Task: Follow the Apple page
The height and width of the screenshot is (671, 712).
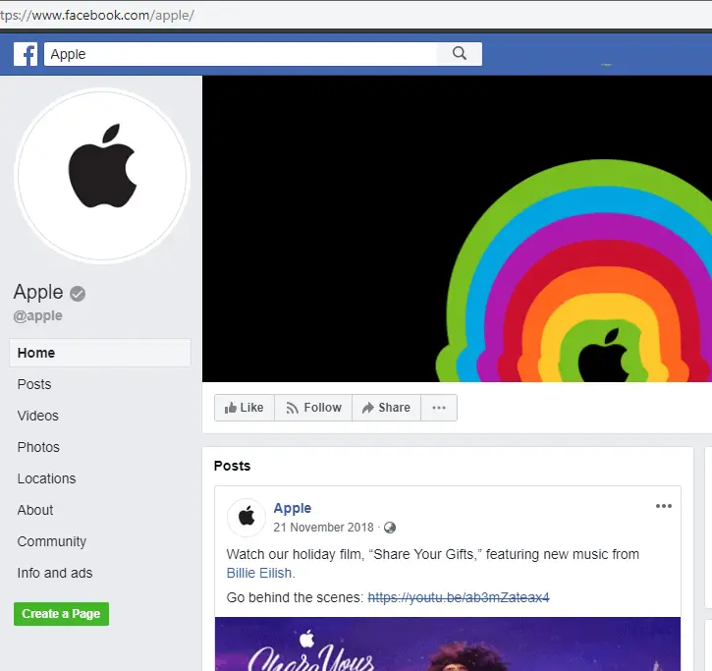Action: tap(313, 408)
